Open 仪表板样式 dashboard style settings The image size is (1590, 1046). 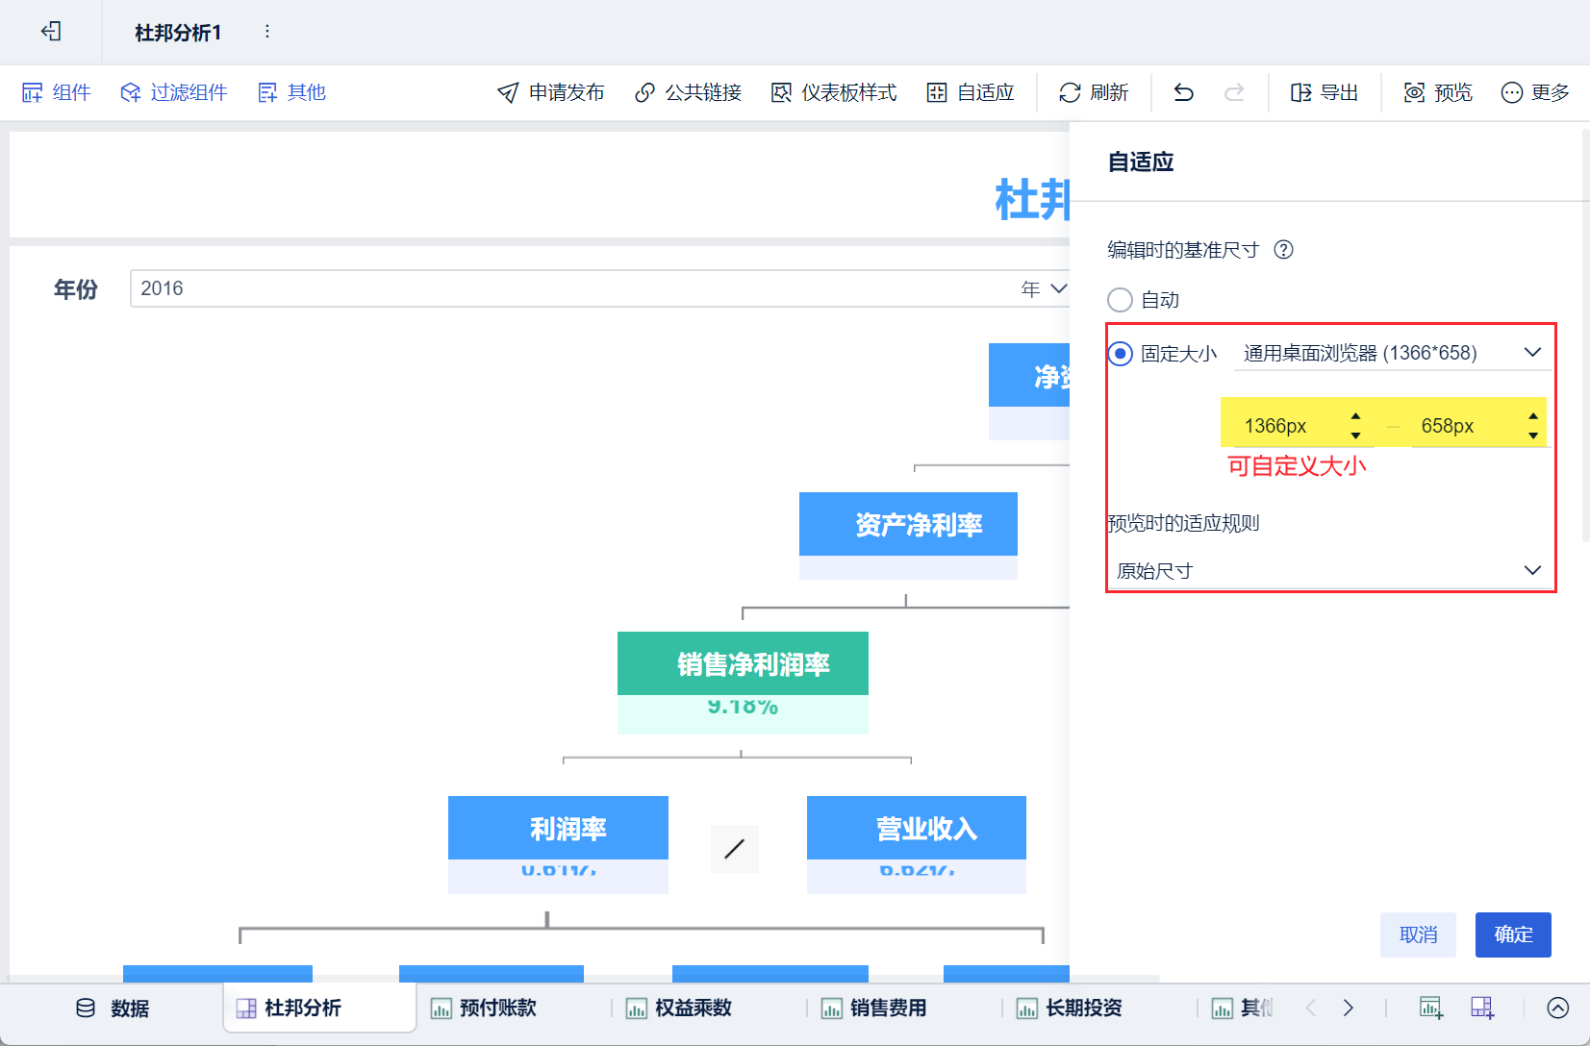point(834,92)
